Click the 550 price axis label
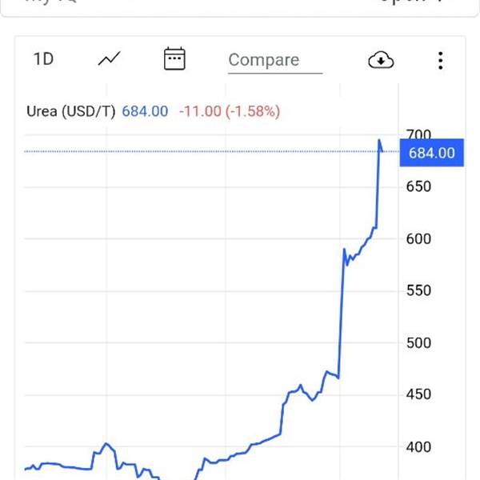Image resolution: width=480 pixels, height=480 pixels. click(419, 290)
